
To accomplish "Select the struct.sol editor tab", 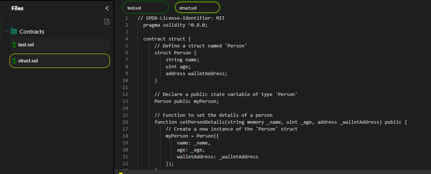I will coord(197,8).
